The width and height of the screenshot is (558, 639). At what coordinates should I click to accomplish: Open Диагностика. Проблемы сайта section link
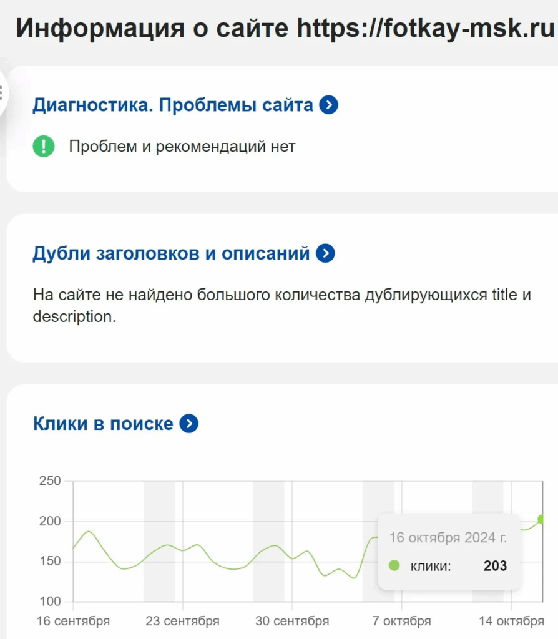pos(173,105)
